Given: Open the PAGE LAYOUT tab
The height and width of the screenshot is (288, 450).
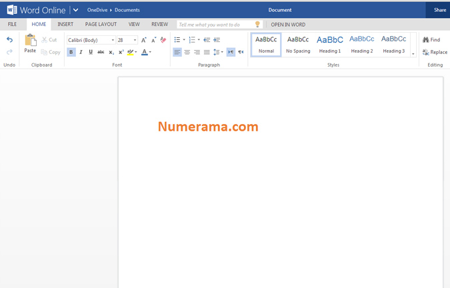Looking at the screenshot, I should tap(101, 24).
